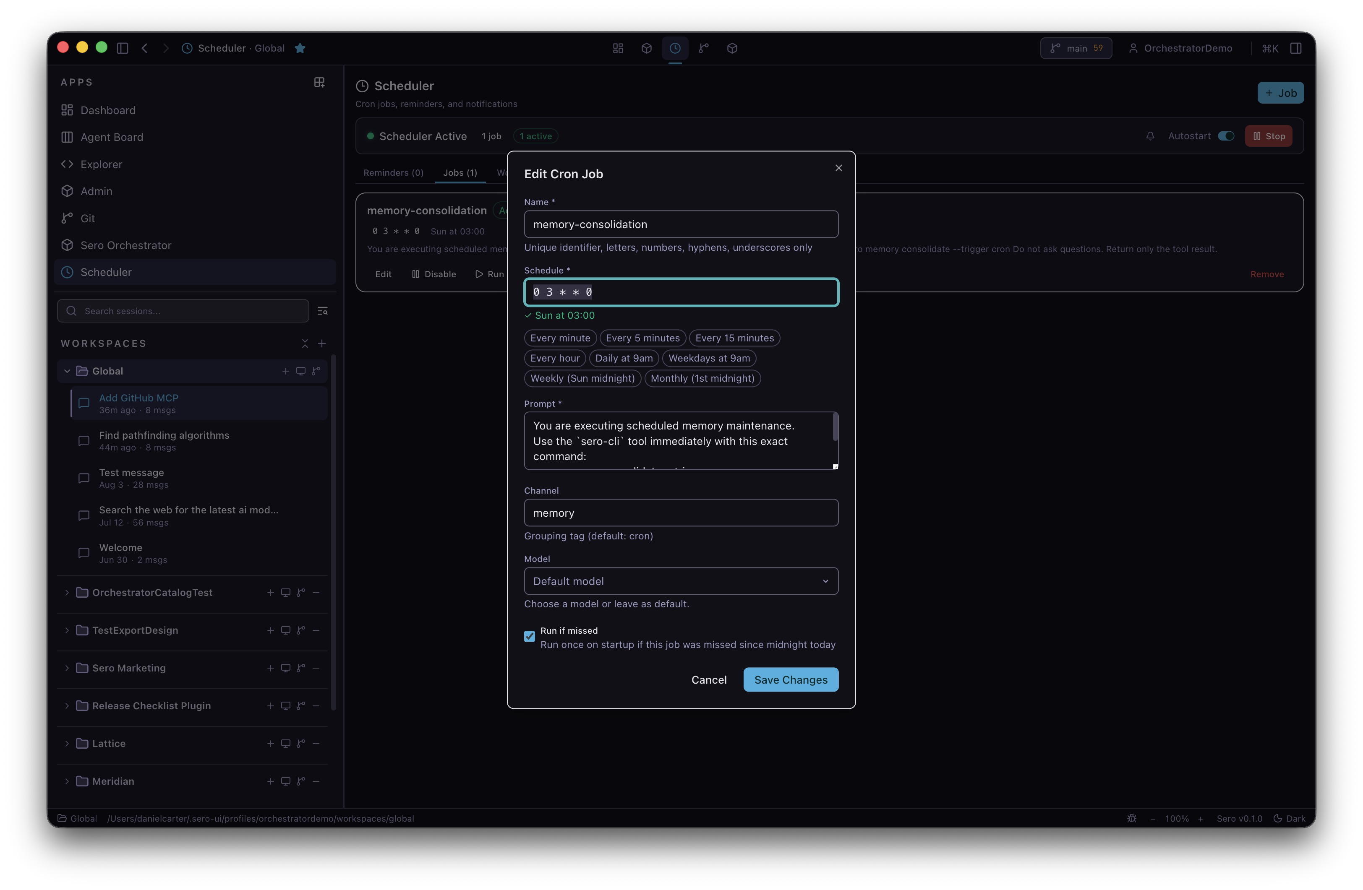This screenshot has width=1363, height=890.
Task: Open the git branch icon in top toolbar
Action: click(x=704, y=48)
